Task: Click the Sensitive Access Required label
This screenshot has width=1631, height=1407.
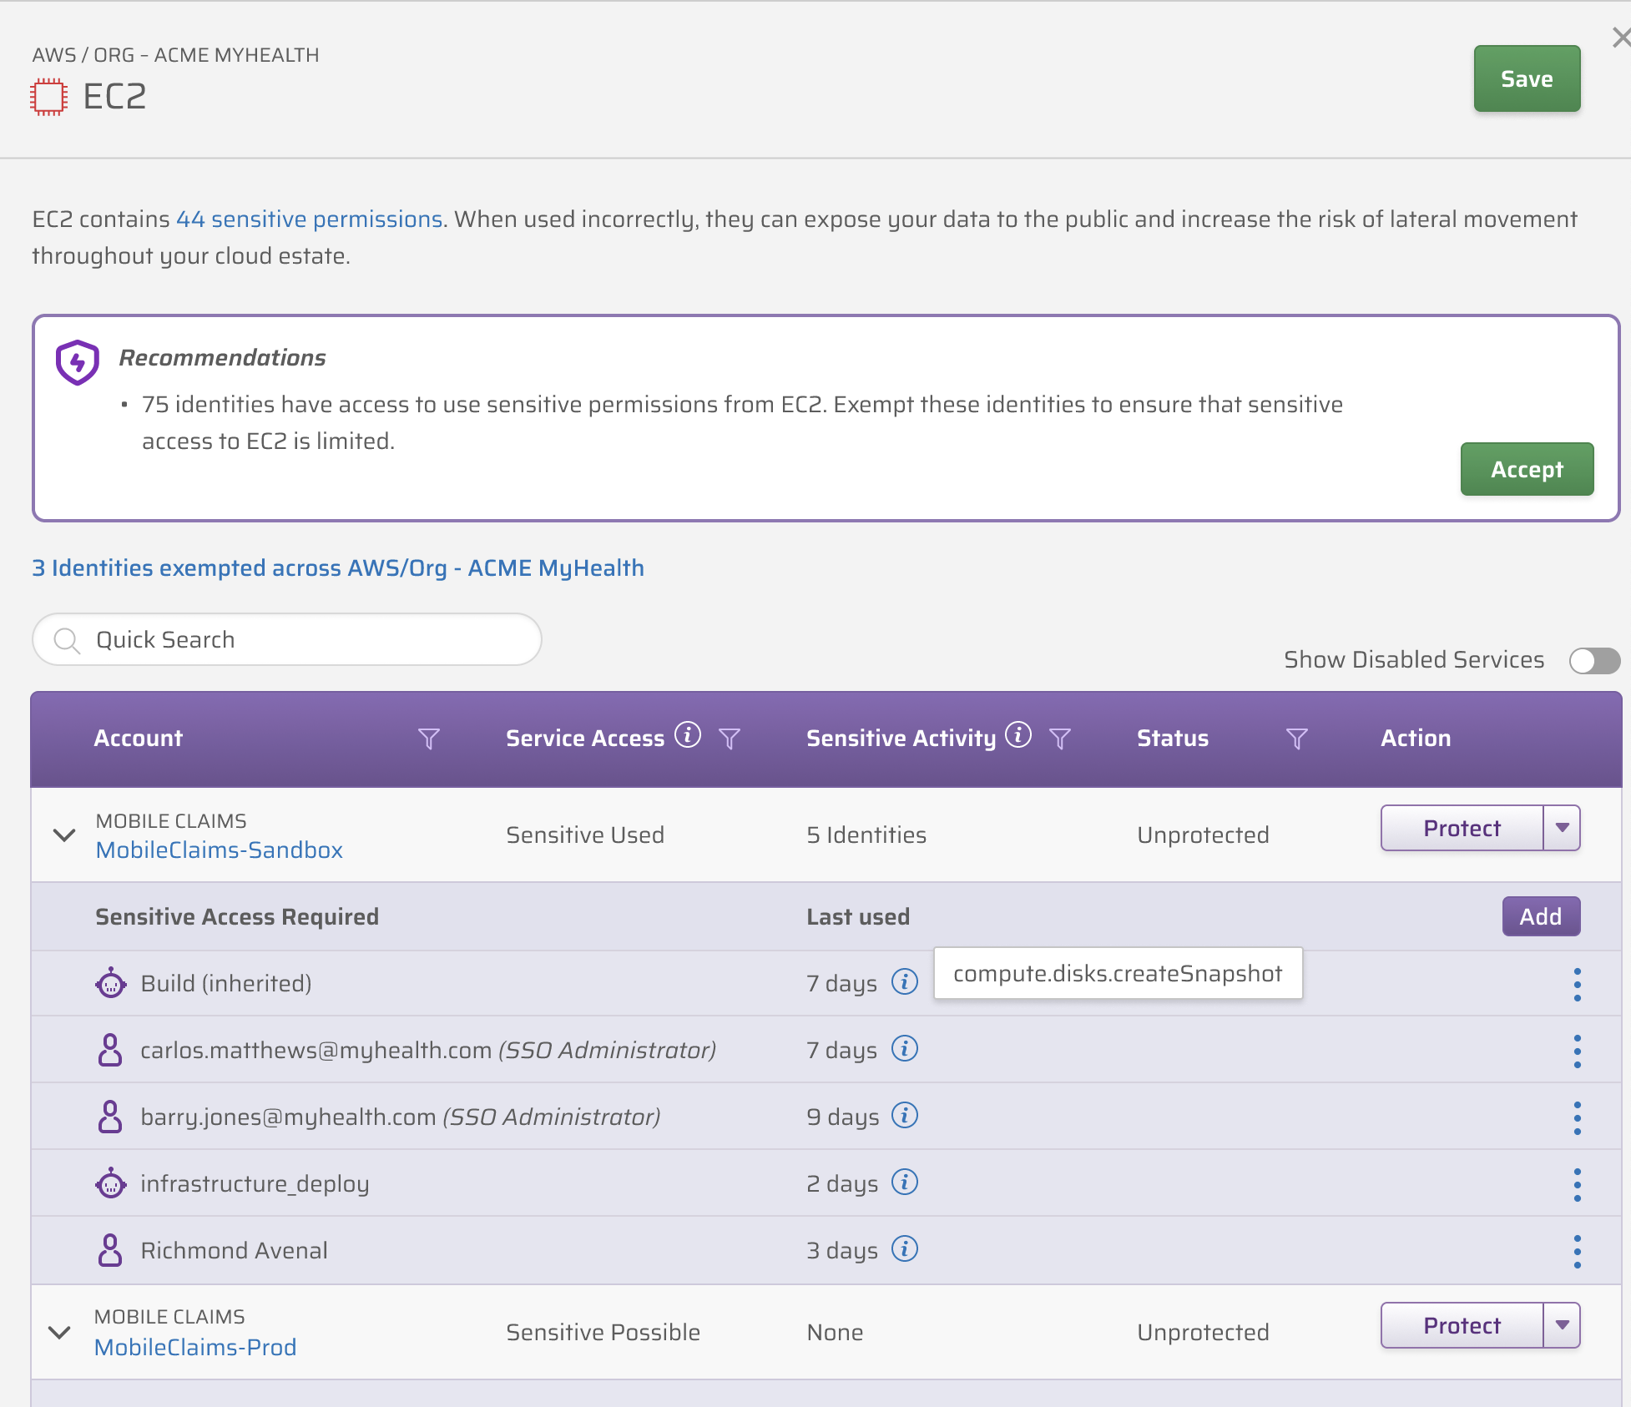Action: click(x=237, y=916)
